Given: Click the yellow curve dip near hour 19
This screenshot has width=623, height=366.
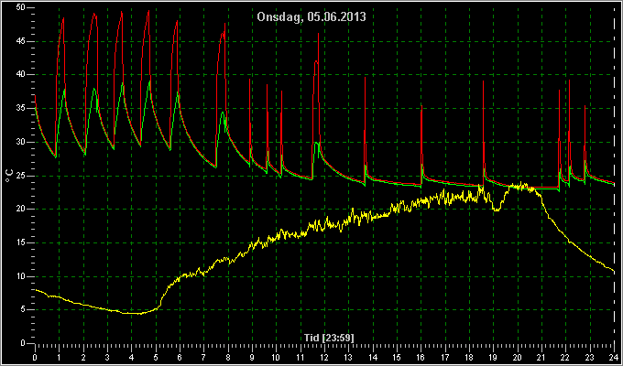Looking at the screenshot, I should pyautogui.click(x=497, y=209).
